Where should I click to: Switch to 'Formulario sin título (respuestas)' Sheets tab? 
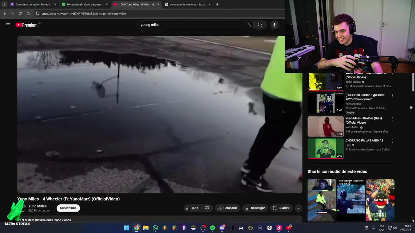pos(85,5)
